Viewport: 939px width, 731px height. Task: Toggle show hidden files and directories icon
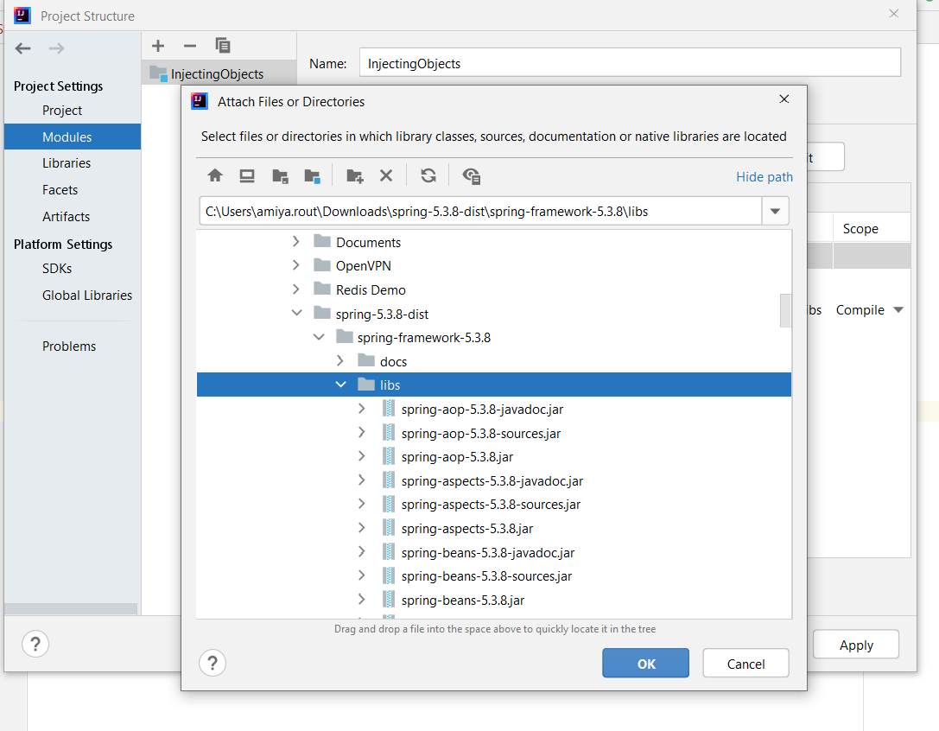pyautogui.click(x=472, y=175)
